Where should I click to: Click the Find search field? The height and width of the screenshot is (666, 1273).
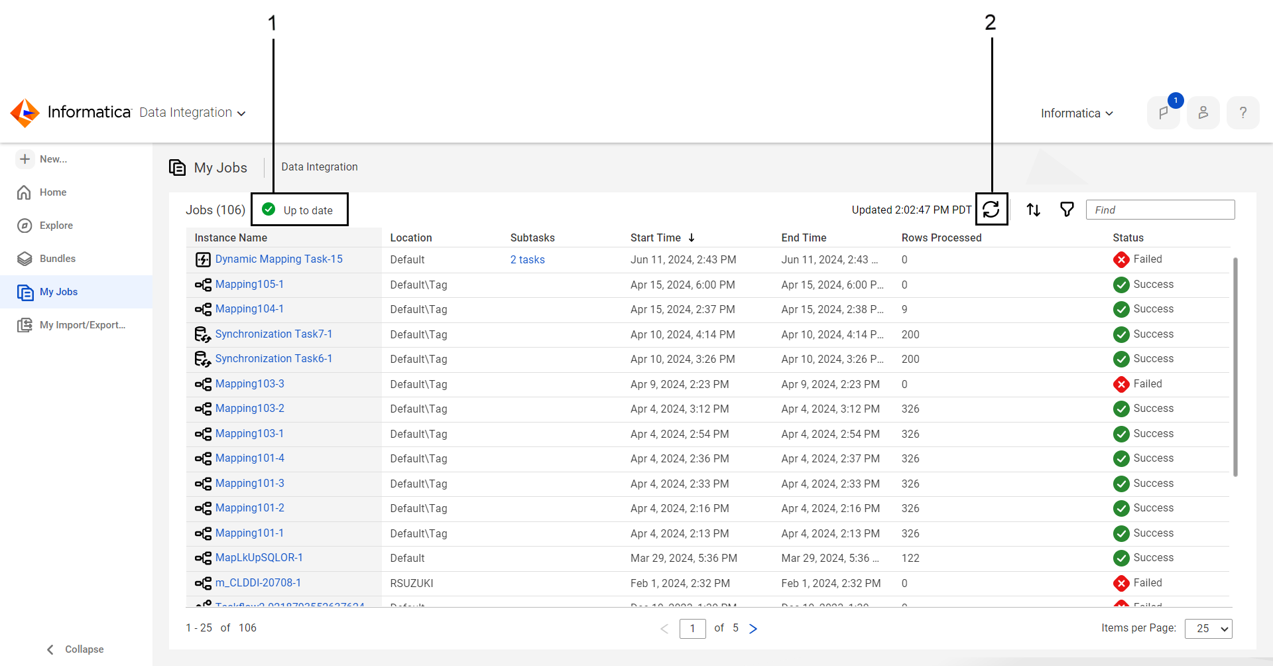pos(1160,210)
